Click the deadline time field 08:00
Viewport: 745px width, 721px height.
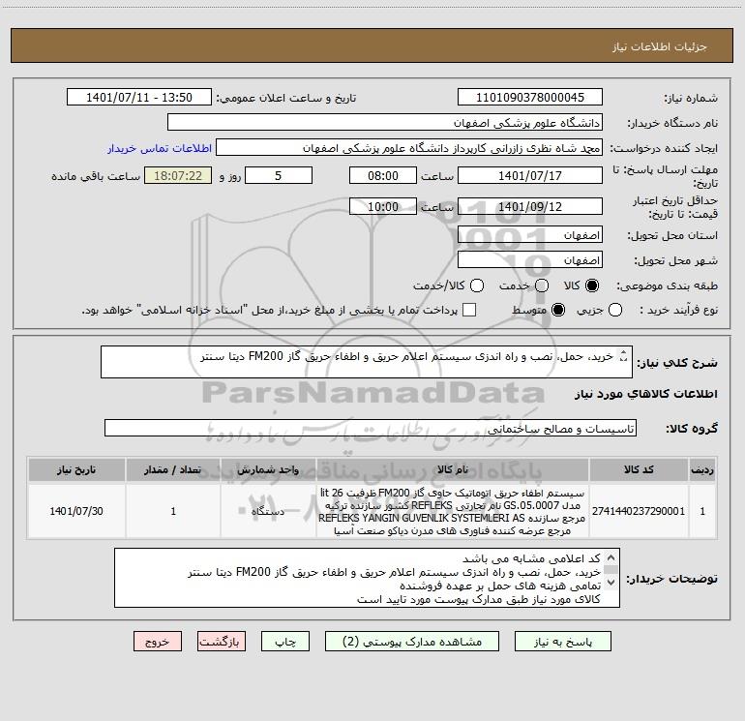pos(383,175)
